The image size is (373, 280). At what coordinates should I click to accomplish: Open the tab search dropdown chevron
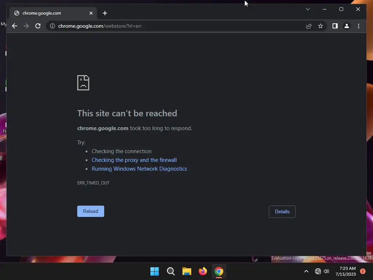tap(307, 9)
